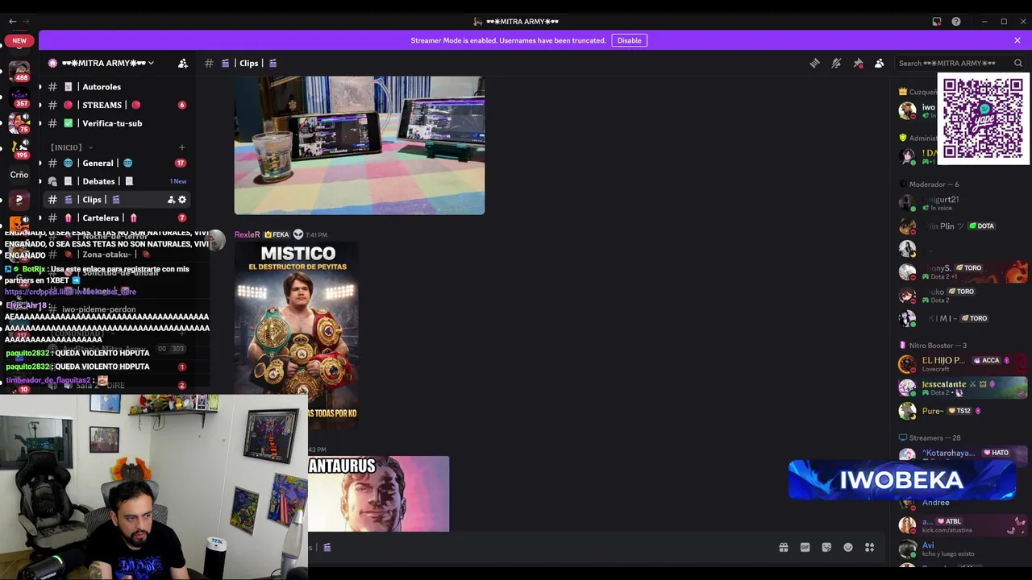Open member with ATBL tag kick.com/atustina
The image size is (1032, 580).
pyautogui.click(x=963, y=525)
